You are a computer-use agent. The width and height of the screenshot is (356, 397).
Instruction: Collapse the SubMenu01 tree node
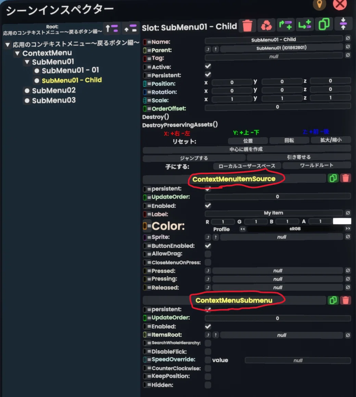click(27, 62)
